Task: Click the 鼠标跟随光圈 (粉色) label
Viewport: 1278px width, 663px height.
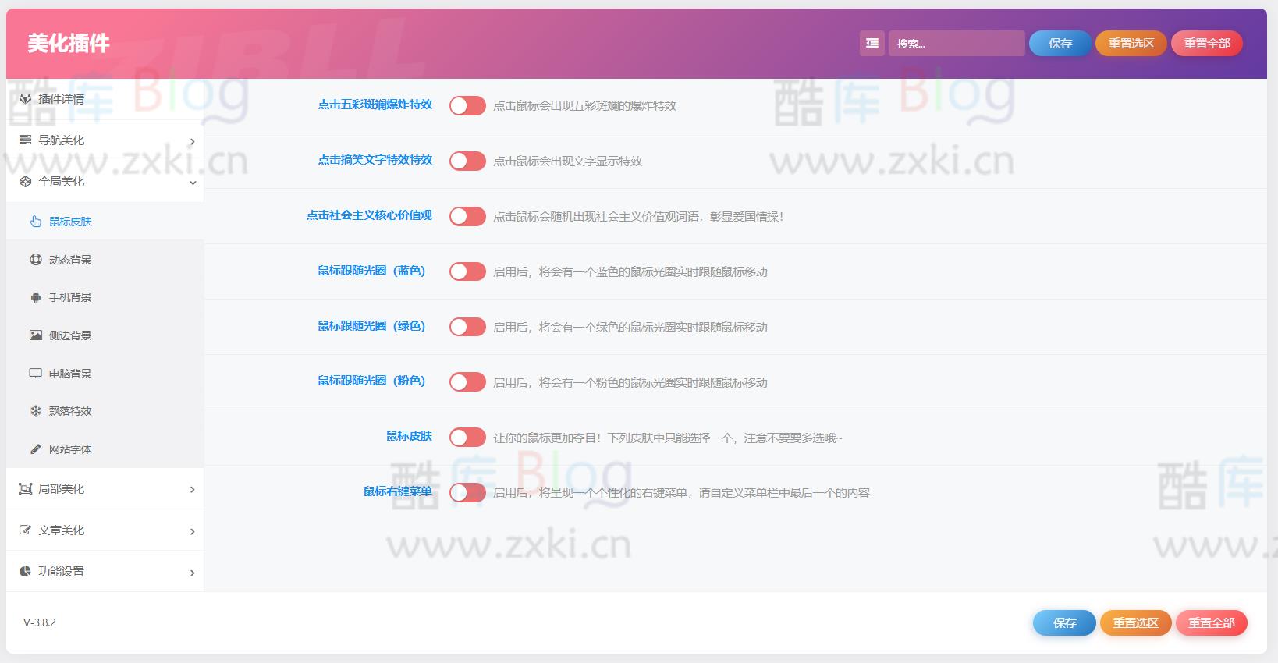Action: pyautogui.click(x=371, y=381)
